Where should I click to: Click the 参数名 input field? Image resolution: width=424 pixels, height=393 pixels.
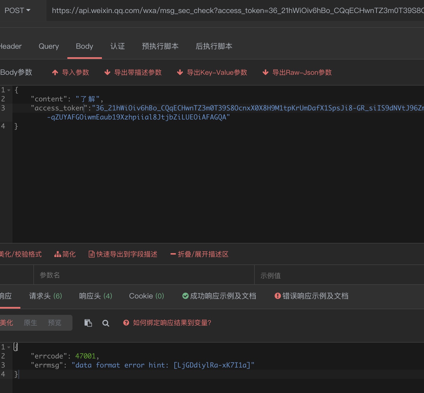142,275
